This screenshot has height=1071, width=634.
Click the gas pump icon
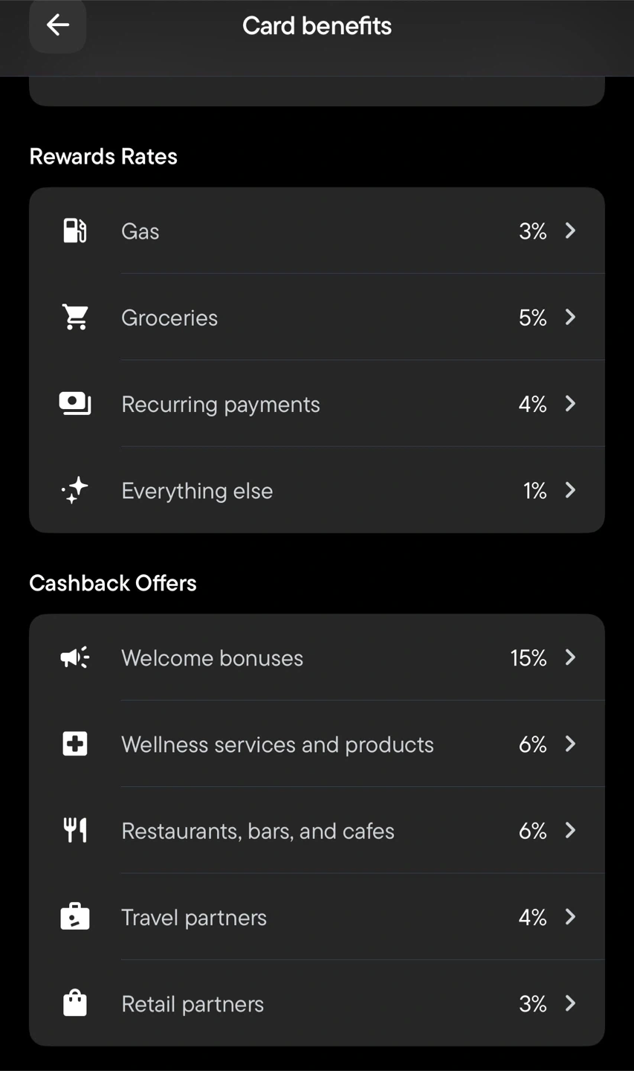tap(75, 231)
